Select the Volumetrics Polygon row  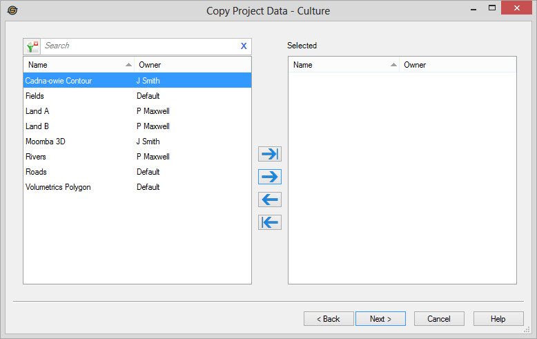137,187
